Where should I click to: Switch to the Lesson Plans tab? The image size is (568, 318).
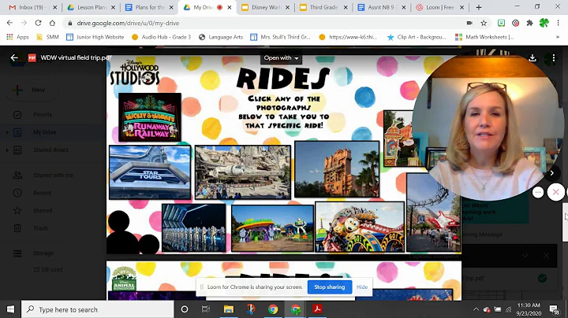tap(91, 7)
